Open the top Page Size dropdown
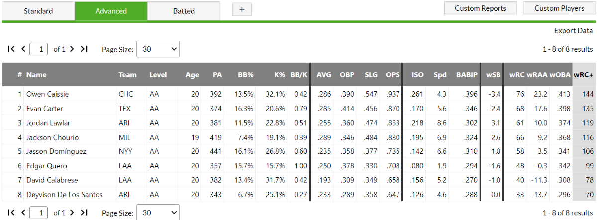The image size is (597, 220). 158,49
